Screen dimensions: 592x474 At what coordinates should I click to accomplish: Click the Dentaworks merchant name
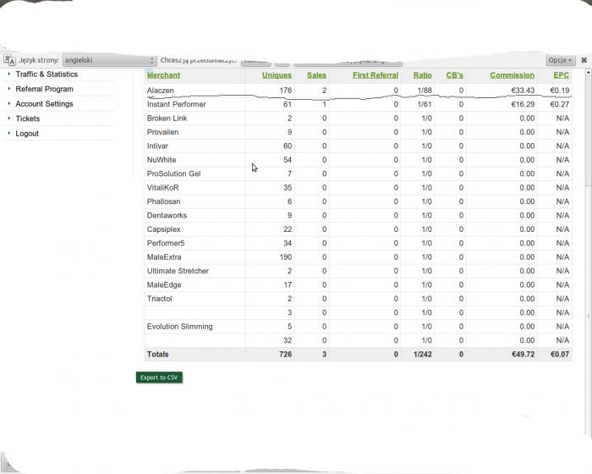coord(167,216)
